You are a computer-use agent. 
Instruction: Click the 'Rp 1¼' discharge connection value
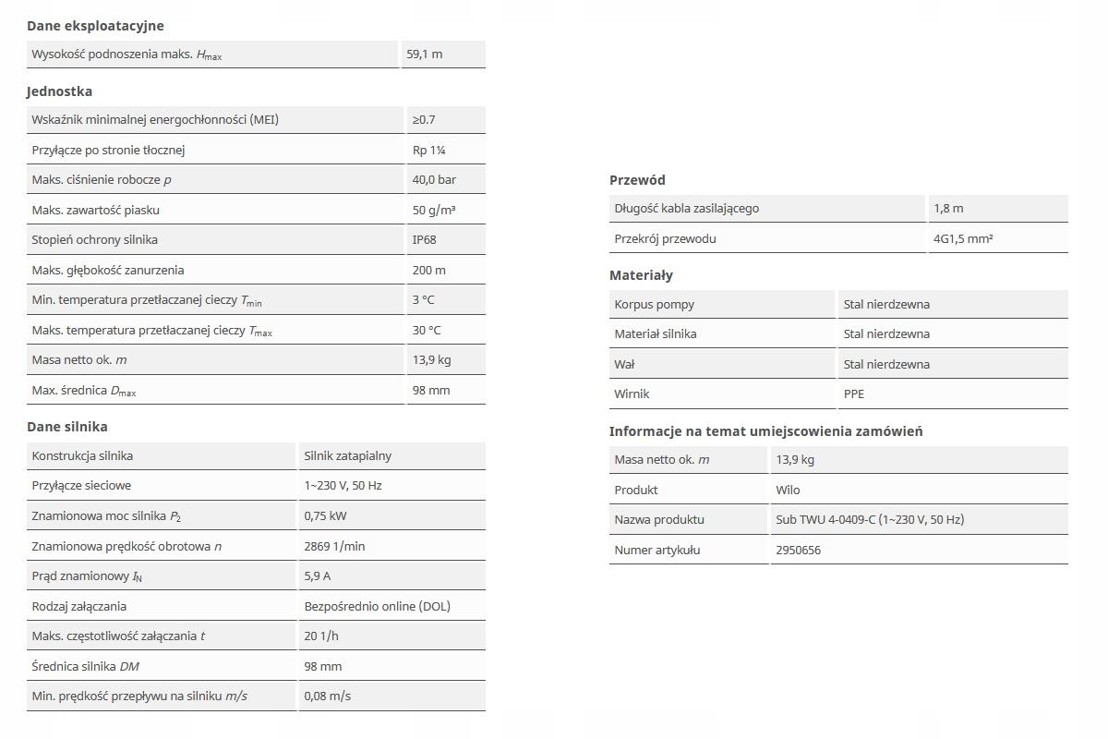point(429,150)
